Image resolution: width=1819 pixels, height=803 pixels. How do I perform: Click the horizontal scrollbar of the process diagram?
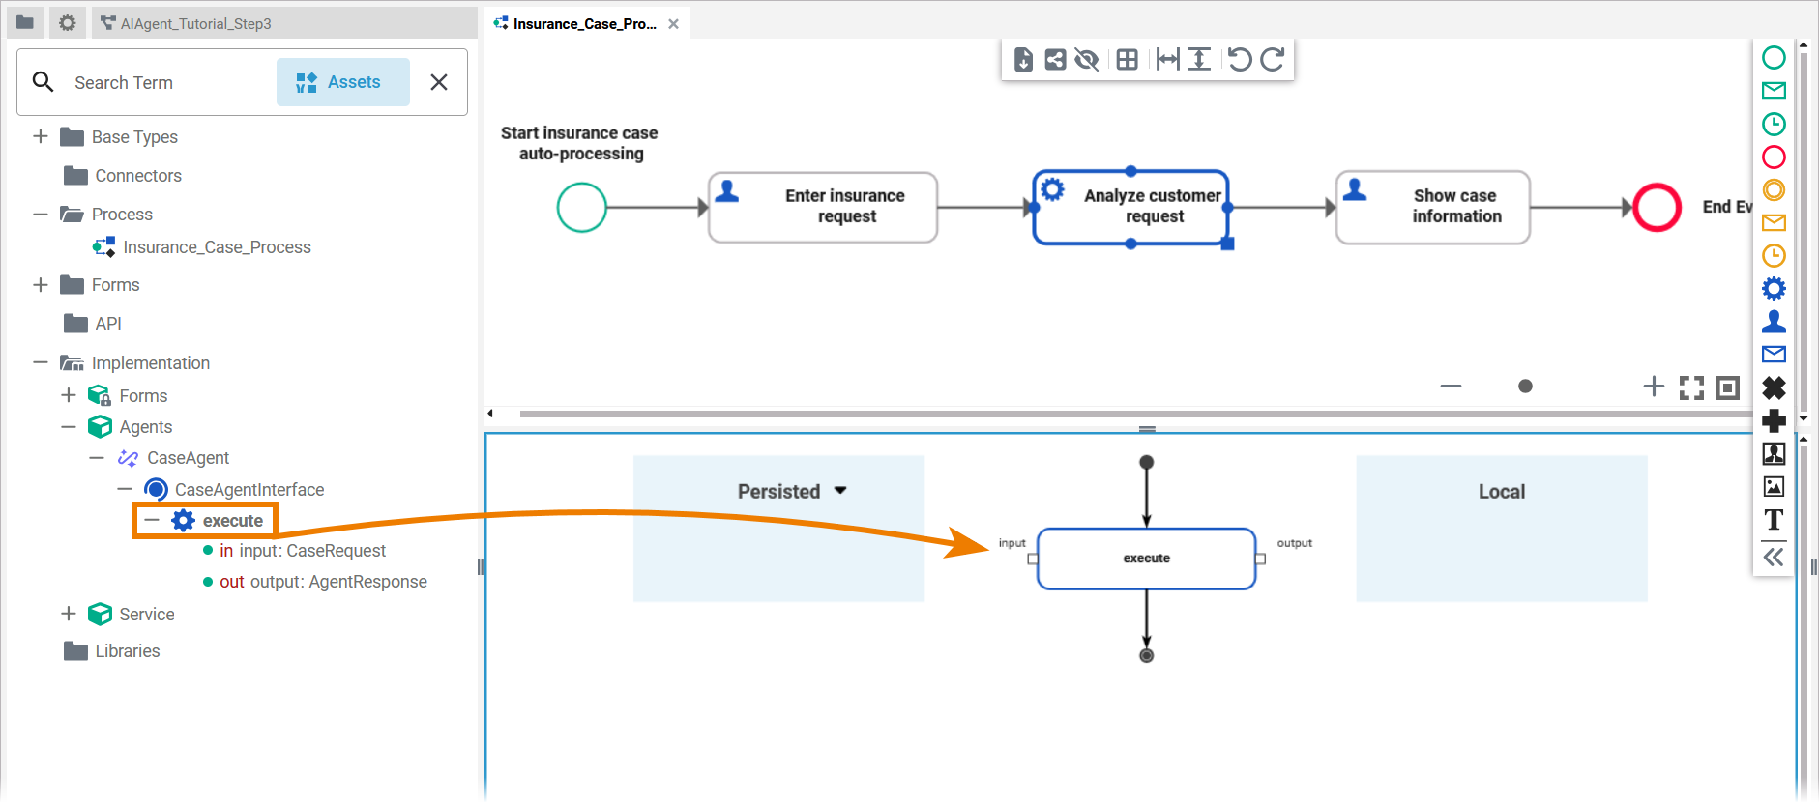pos(1135,414)
